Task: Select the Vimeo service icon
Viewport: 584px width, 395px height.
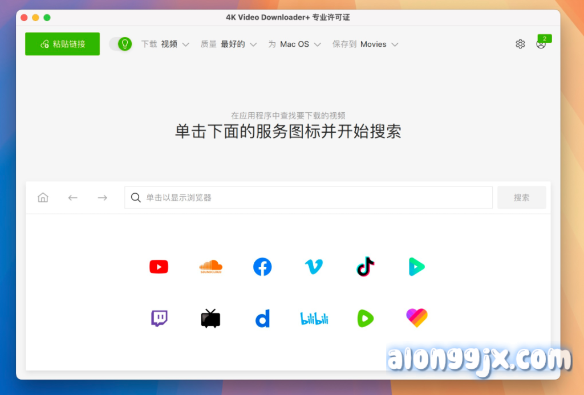Action: (314, 266)
